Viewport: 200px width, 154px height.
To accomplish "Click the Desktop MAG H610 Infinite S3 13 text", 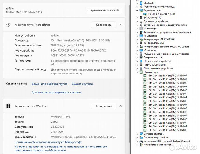I will click(x=24, y=12).
